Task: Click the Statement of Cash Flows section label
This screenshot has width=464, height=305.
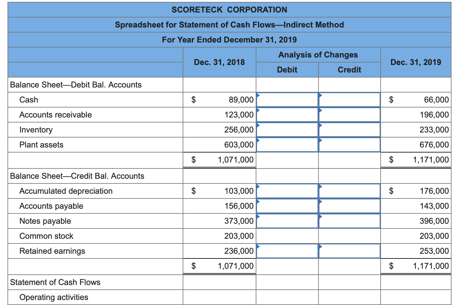Action: pos(55,282)
